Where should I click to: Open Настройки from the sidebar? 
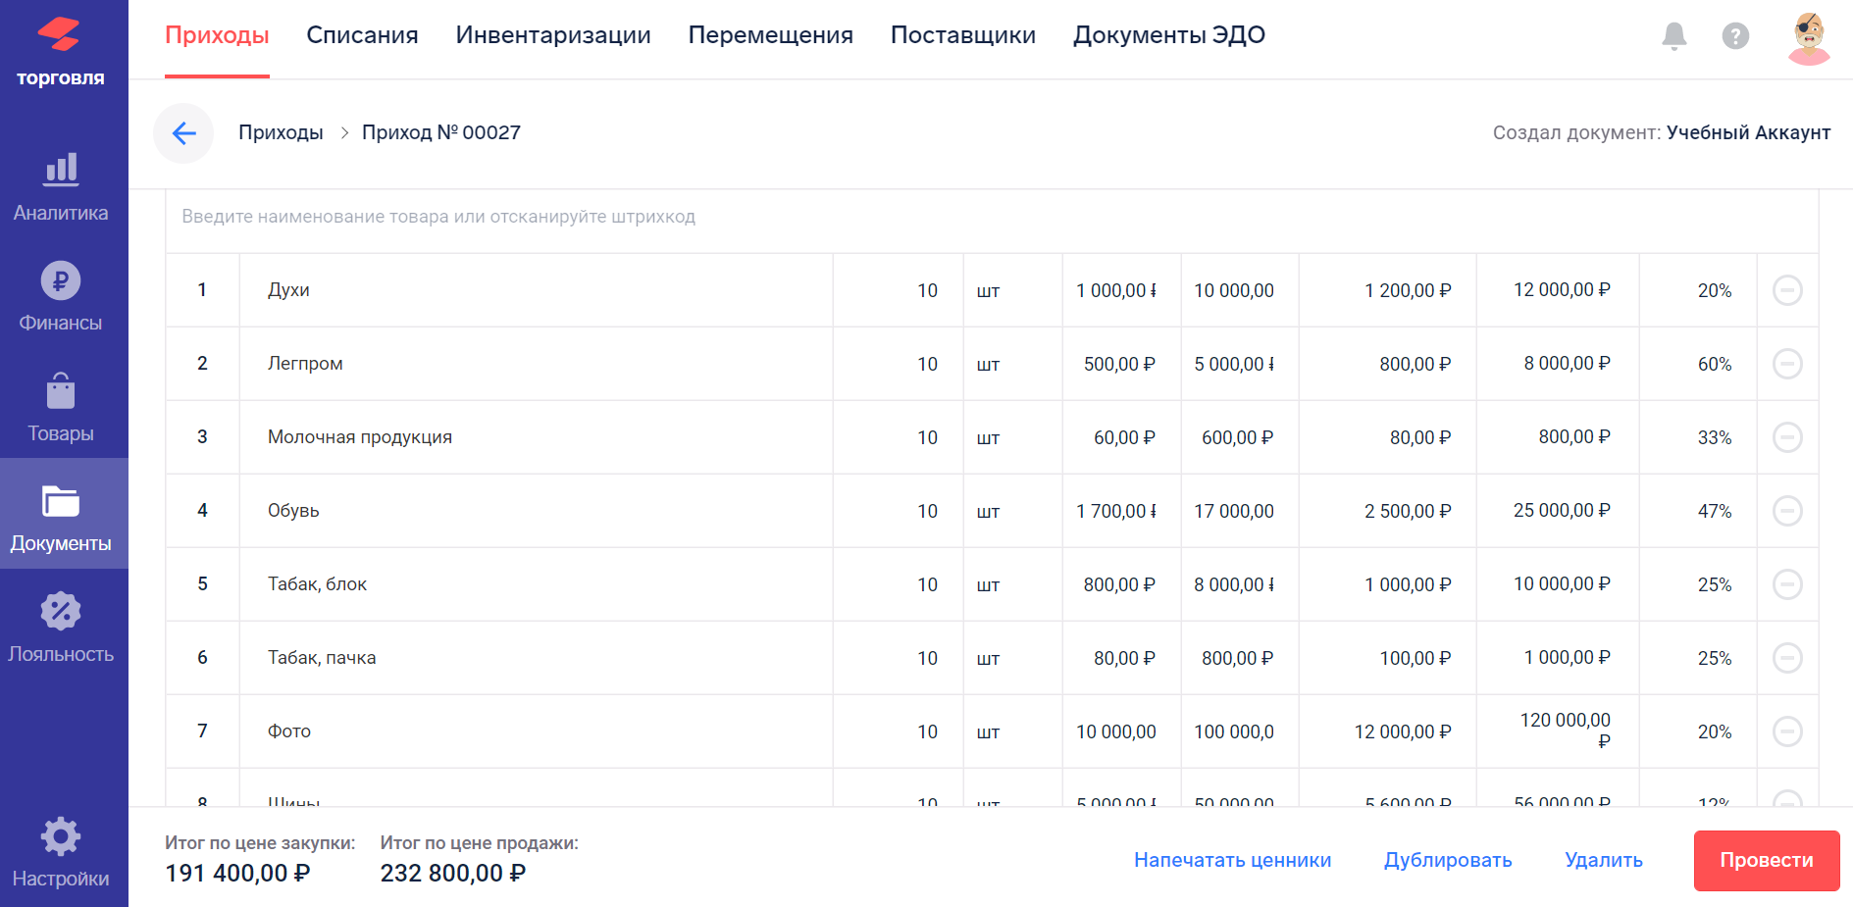point(61,853)
